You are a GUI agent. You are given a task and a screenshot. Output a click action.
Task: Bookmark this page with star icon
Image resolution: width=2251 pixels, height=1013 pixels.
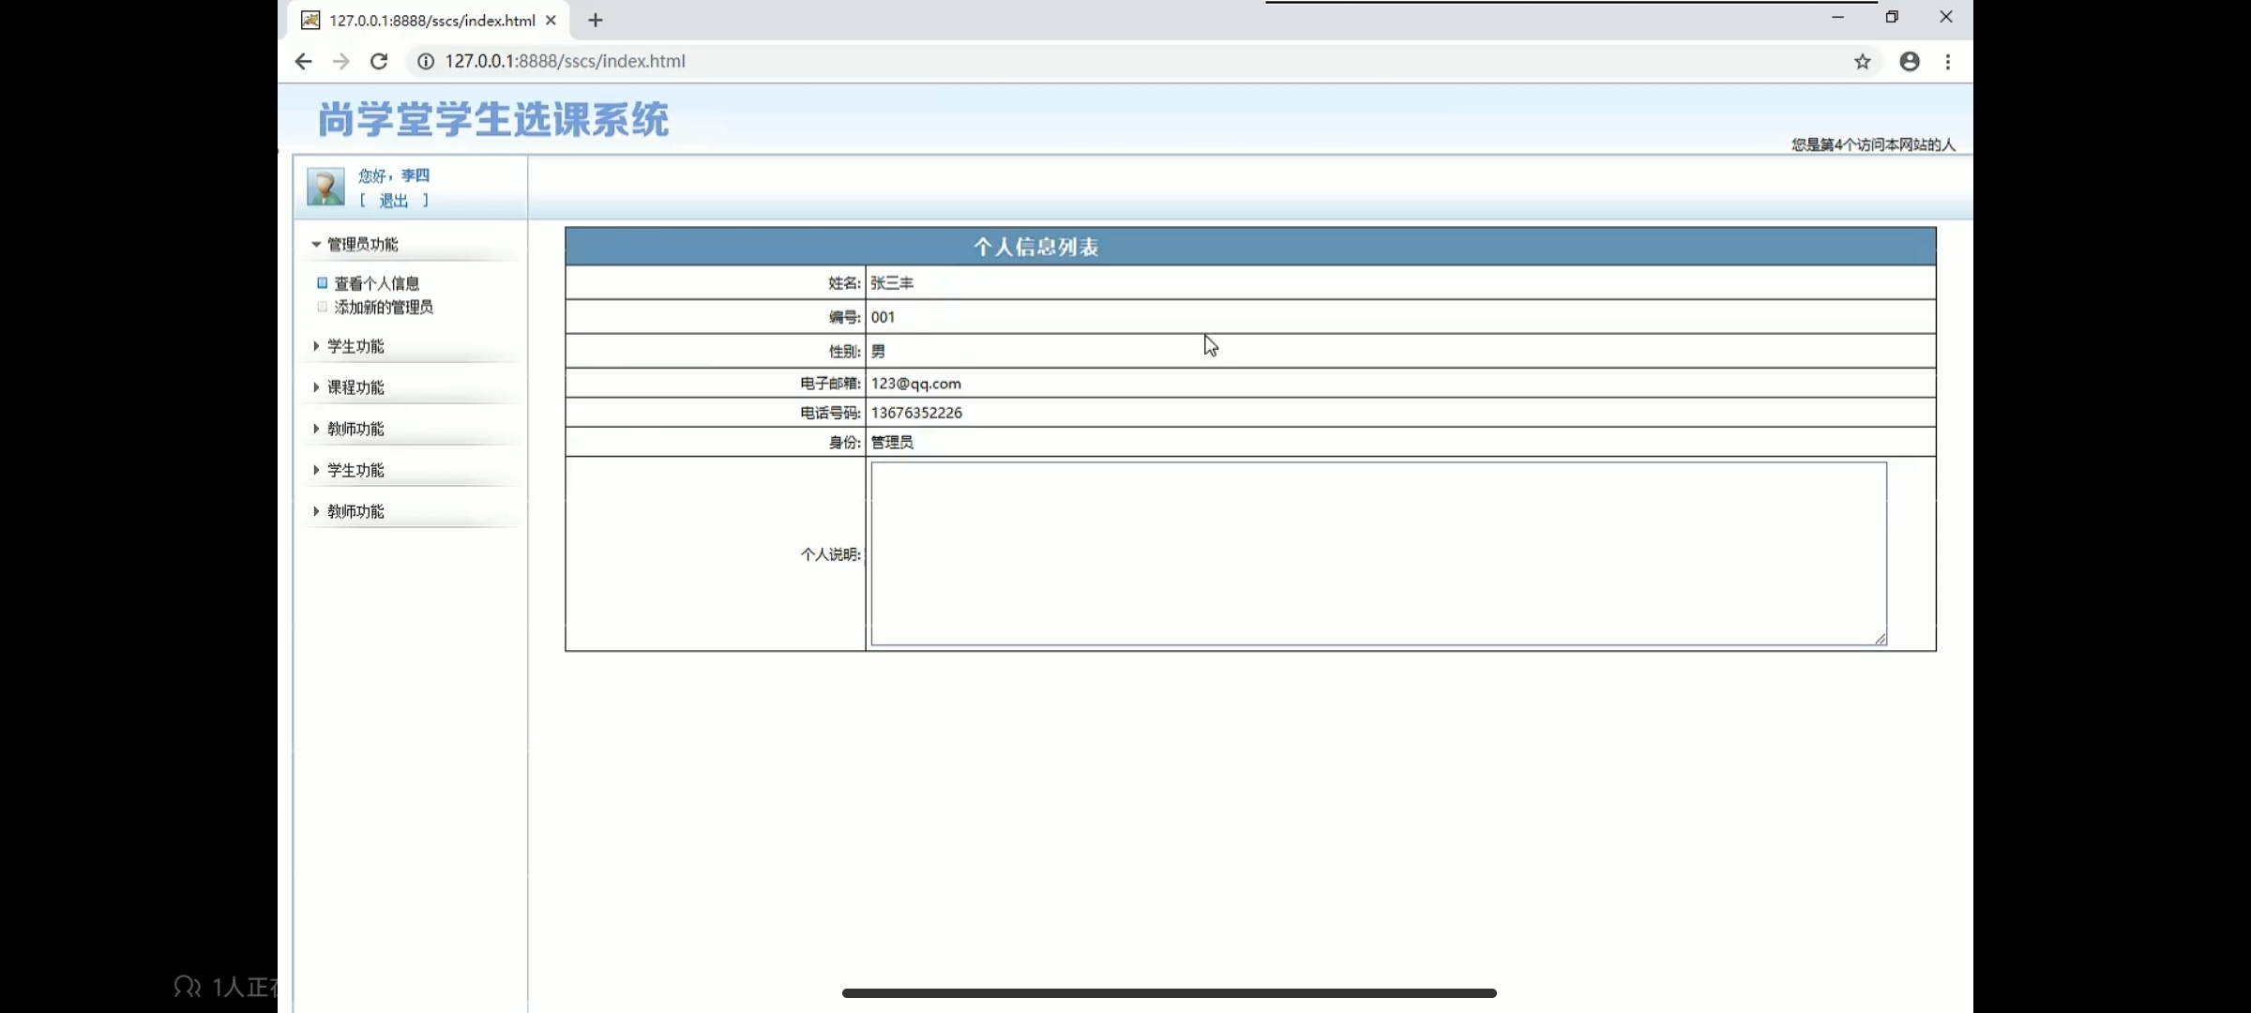click(1862, 62)
